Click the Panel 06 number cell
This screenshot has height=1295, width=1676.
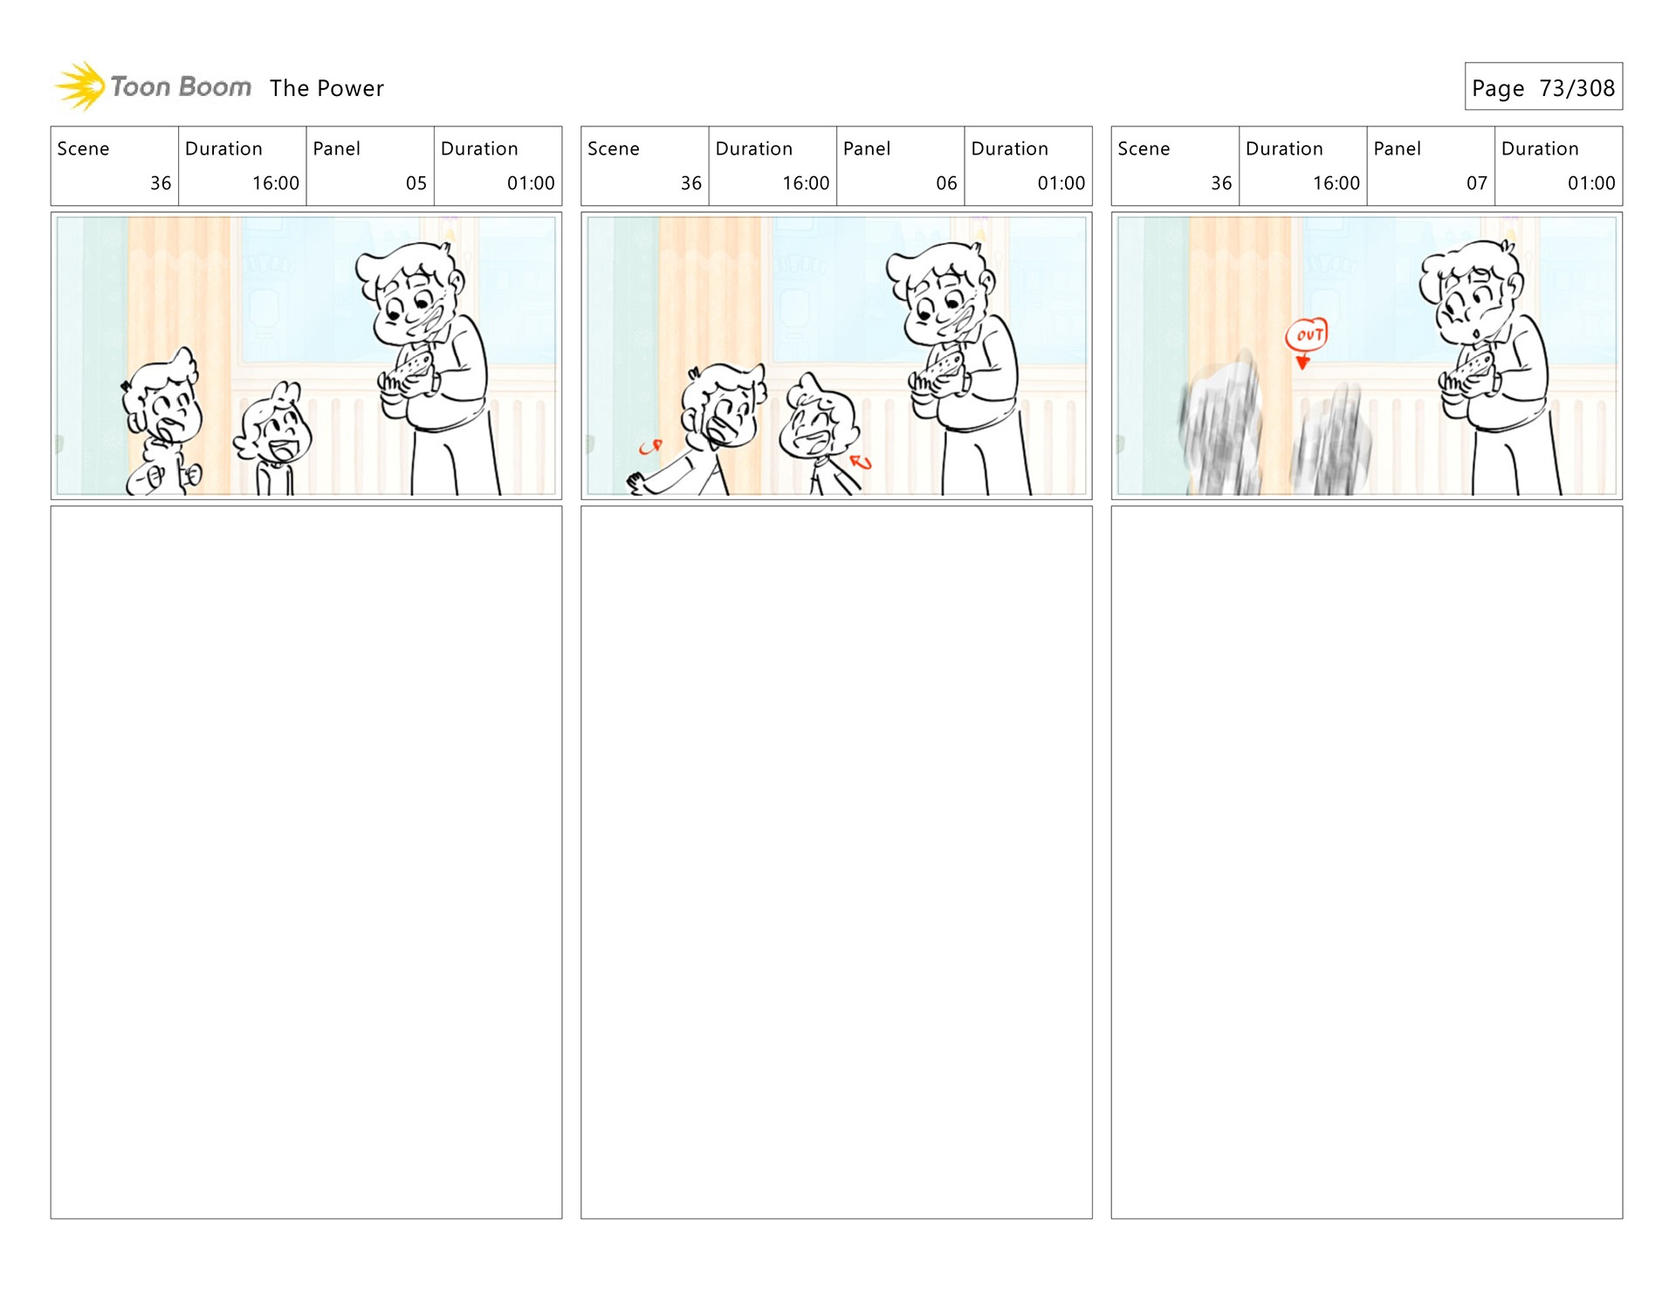click(901, 166)
